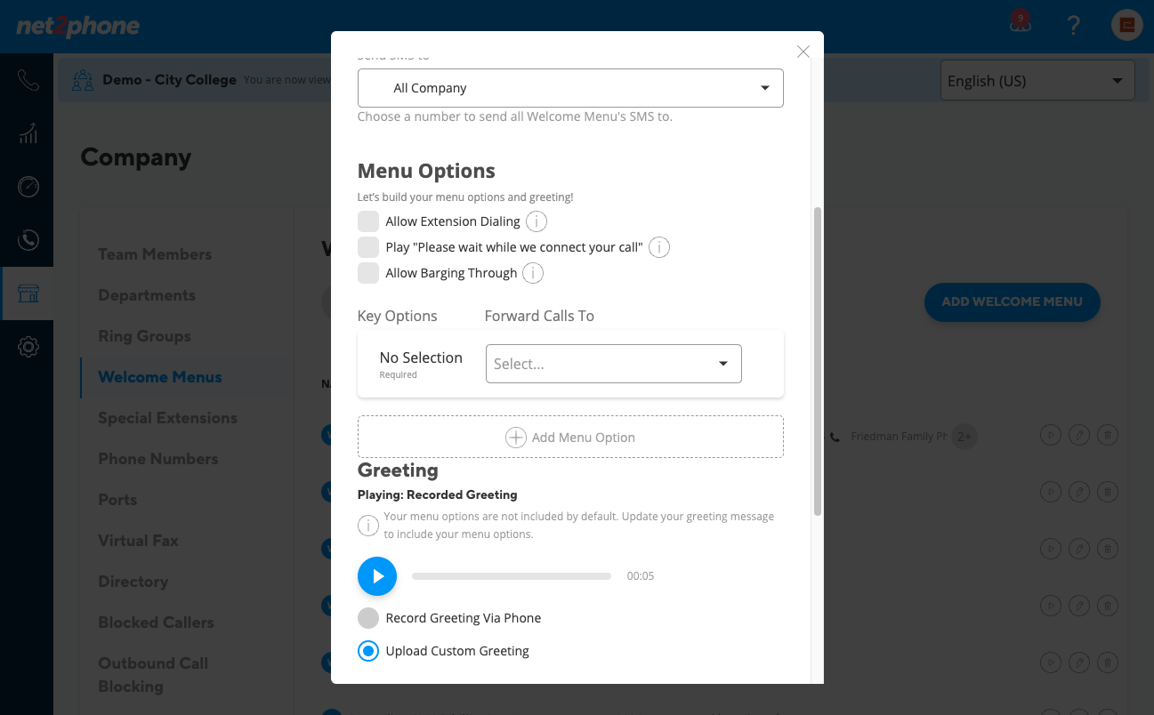
Task: Open the phone calls sidebar icon
Action: click(x=28, y=80)
